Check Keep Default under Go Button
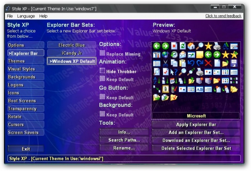The image size is (251, 171). pos(102,97)
